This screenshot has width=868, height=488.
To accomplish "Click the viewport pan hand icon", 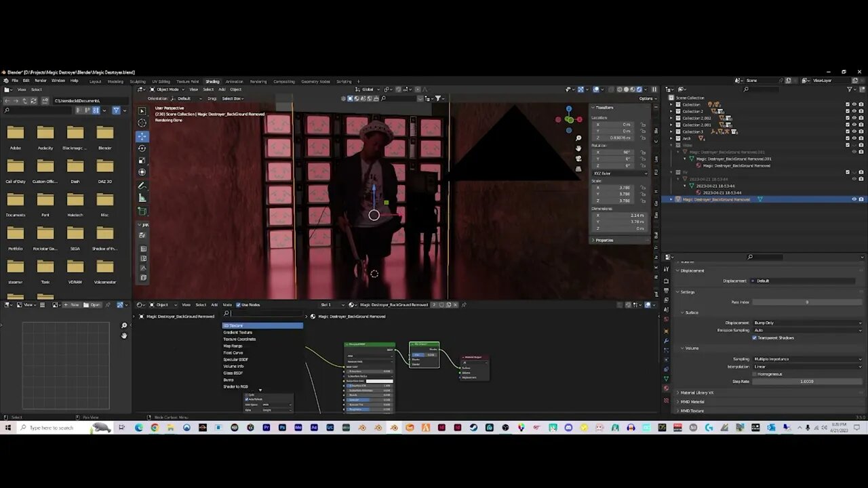I will [578, 148].
